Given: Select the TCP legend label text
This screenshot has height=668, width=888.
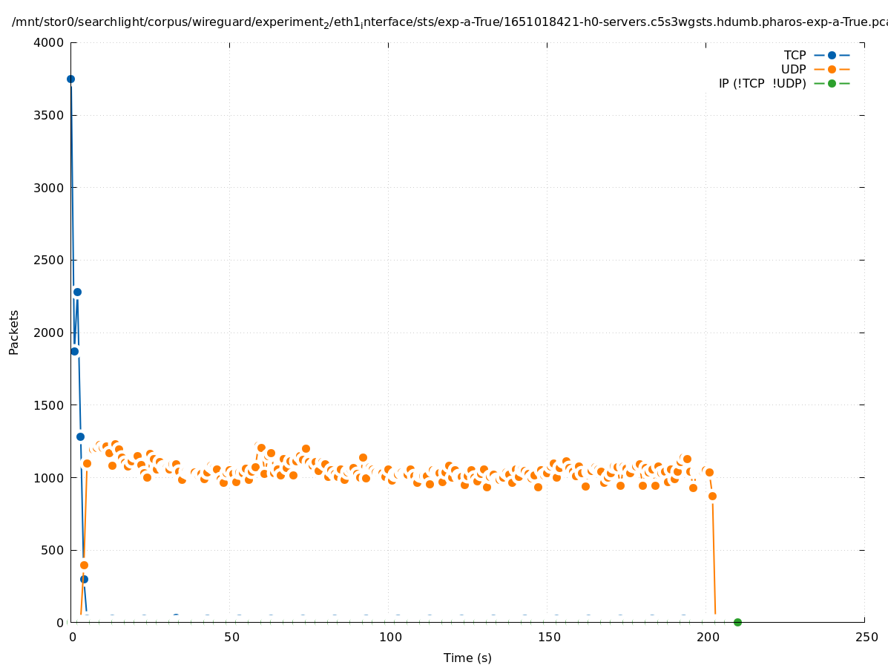Looking at the screenshot, I should click(x=795, y=55).
